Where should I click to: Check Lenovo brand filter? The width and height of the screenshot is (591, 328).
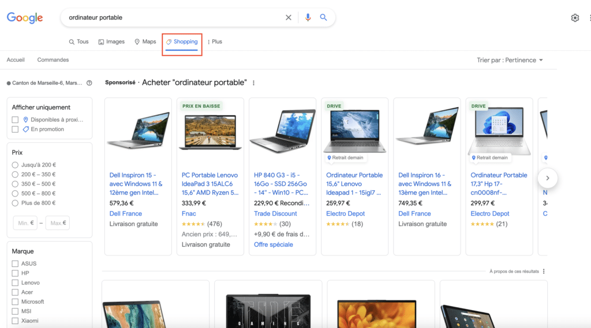coord(15,283)
